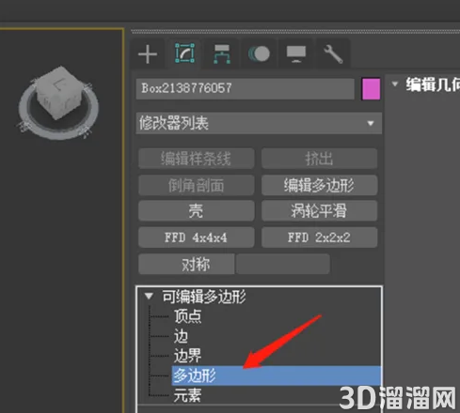
Task: Open the Motion panel tab
Action: click(x=259, y=54)
